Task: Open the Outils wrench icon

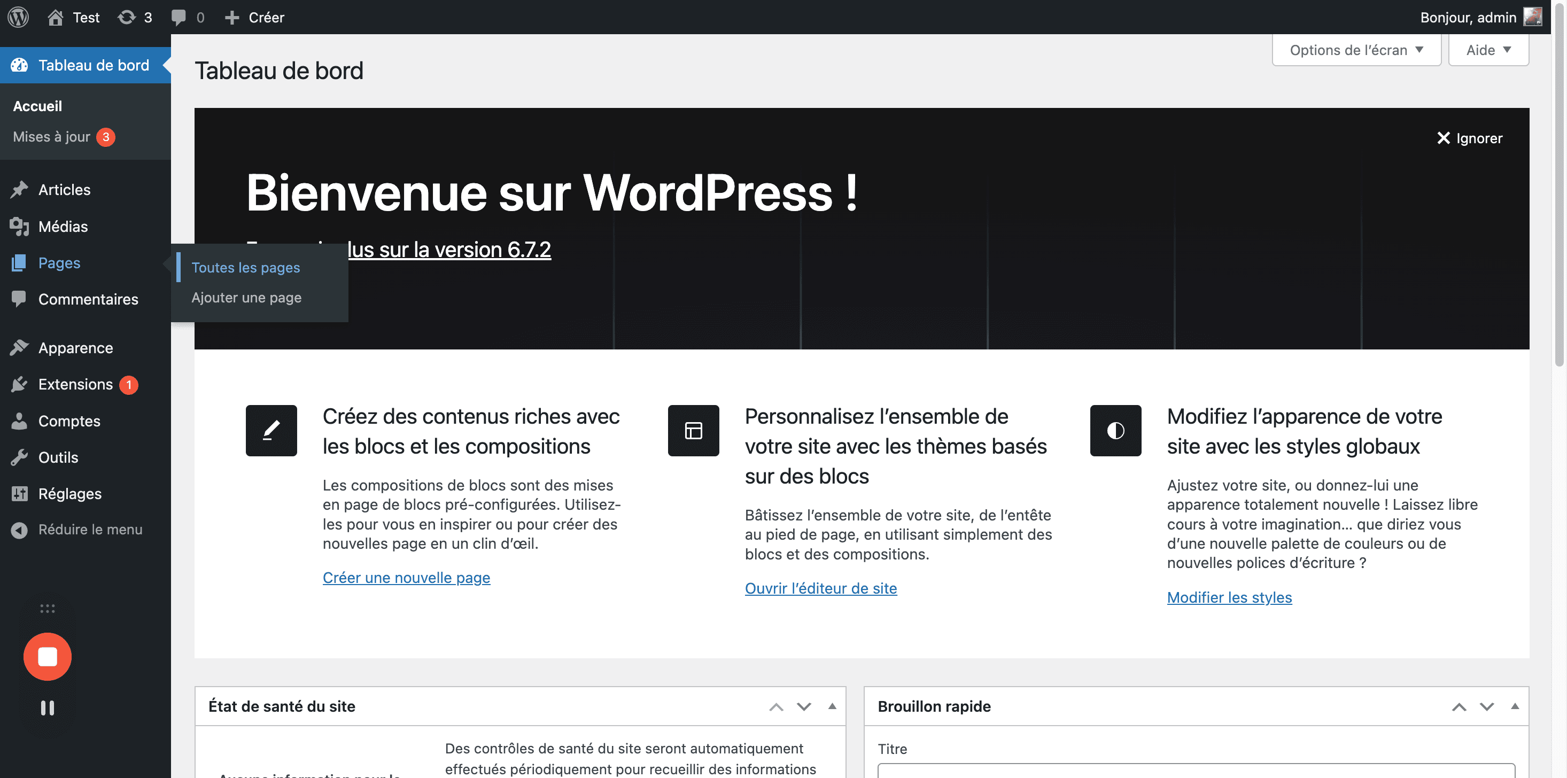Action: pos(19,457)
